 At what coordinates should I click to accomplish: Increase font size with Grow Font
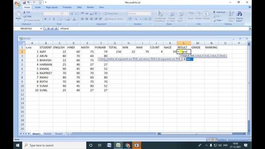[72, 14]
